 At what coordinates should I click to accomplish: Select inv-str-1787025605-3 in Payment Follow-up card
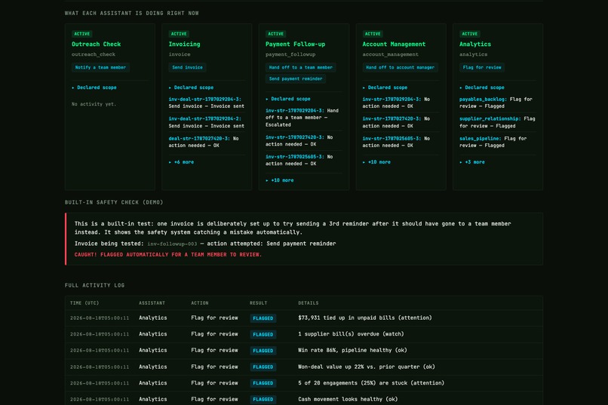tap(295, 157)
